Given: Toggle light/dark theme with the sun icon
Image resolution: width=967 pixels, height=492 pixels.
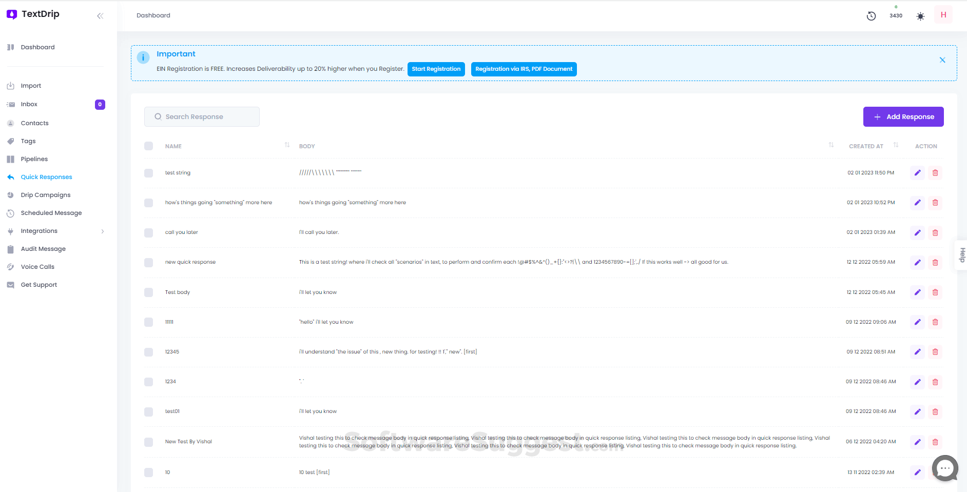Looking at the screenshot, I should pyautogui.click(x=920, y=16).
